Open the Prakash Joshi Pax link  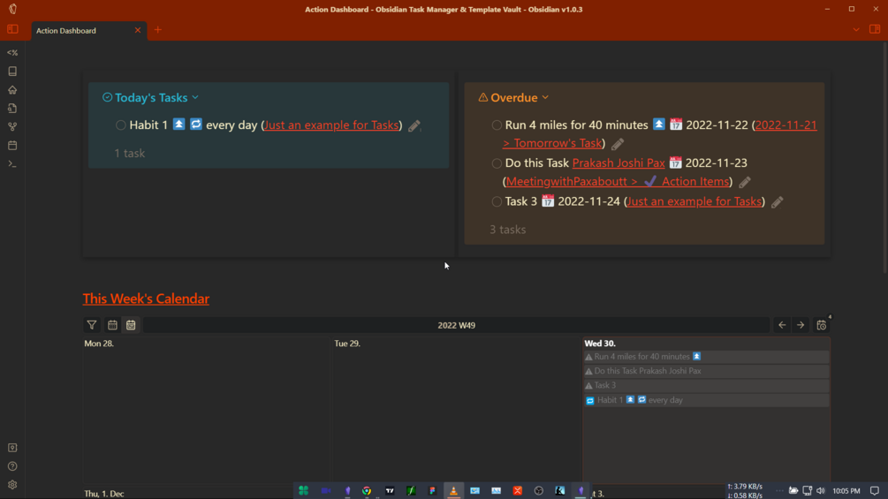(x=619, y=163)
